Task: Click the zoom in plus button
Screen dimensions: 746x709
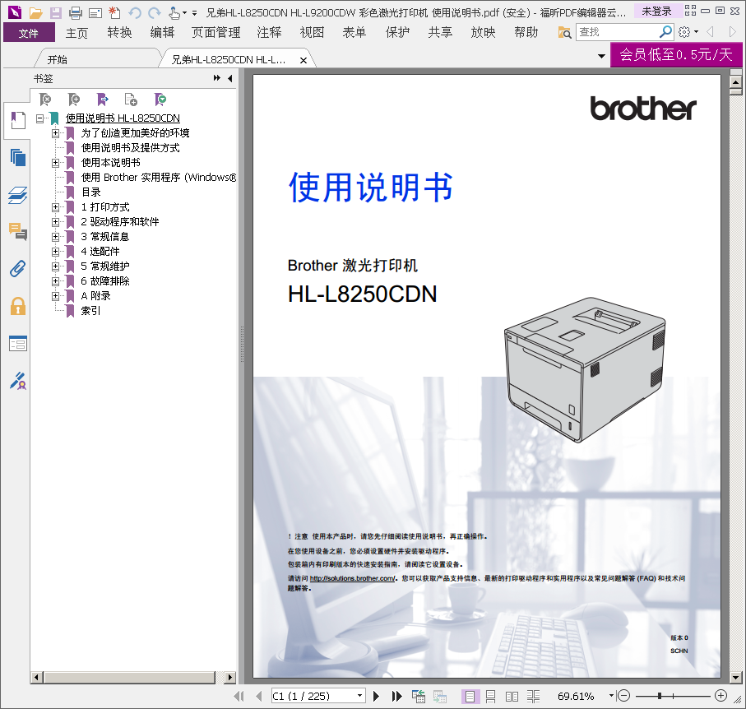Action: (721, 696)
